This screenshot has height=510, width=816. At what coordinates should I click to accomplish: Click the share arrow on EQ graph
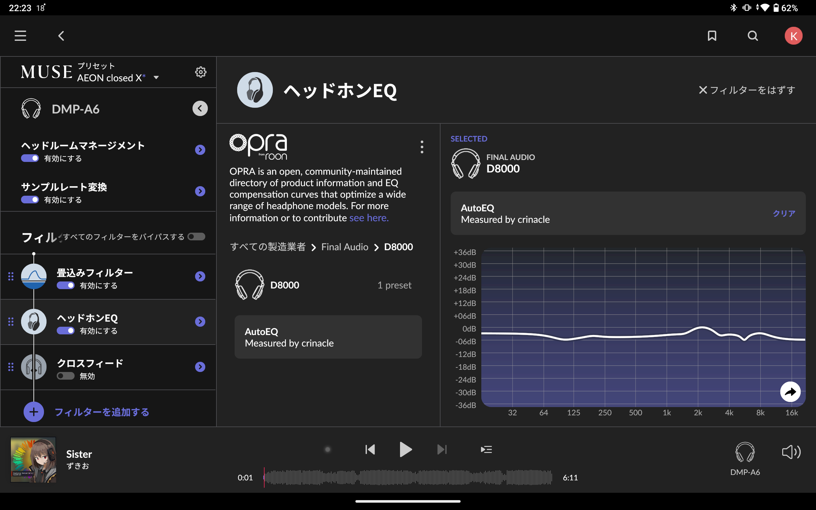tap(790, 392)
